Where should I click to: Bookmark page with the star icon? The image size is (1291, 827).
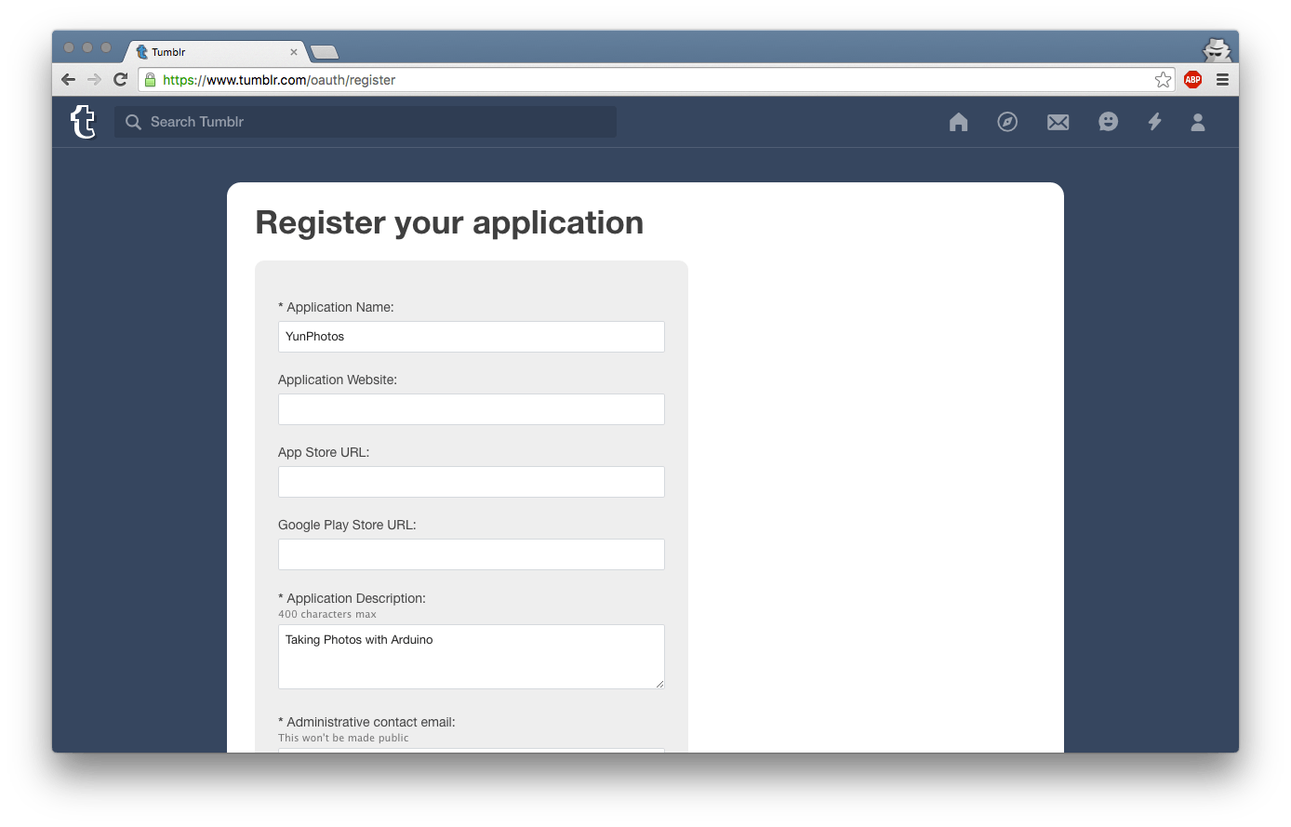[1163, 80]
